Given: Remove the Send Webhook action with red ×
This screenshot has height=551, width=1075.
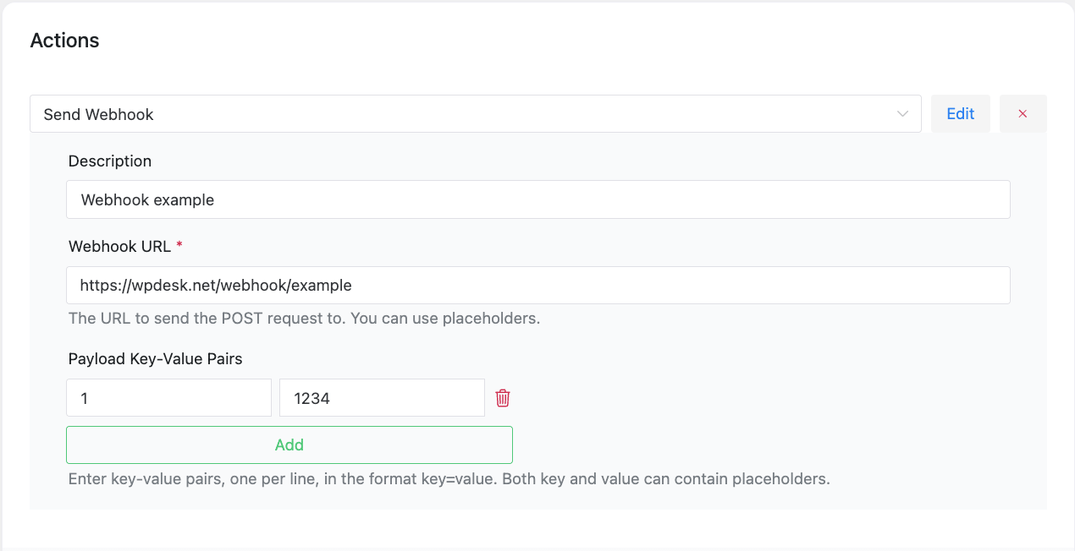Looking at the screenshot, I should pos(1023,114).
